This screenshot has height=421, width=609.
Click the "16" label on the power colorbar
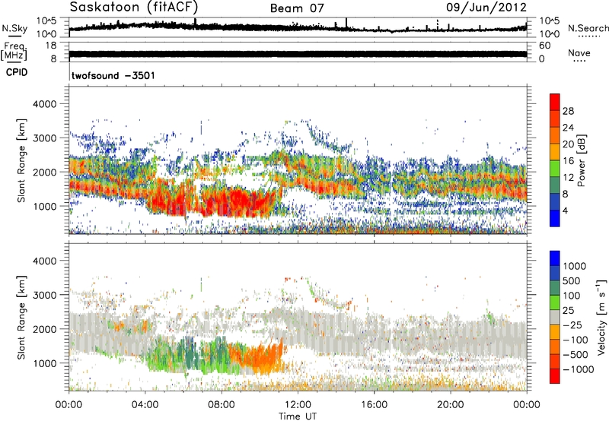tap(568, 161)
